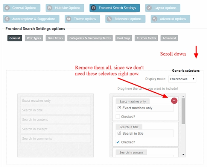Click scrollbar down arrow in selectors list
Image resolution: width=207 pixels, height=167 pixels.
pyautogui.click(x=183, y=155)
